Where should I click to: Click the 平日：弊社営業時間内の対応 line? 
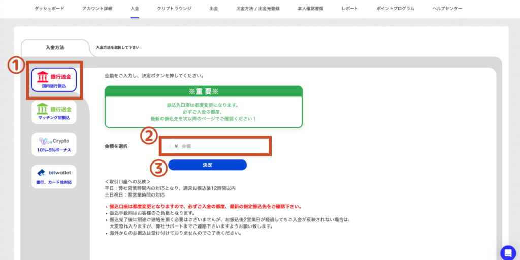tap(170, 188)
